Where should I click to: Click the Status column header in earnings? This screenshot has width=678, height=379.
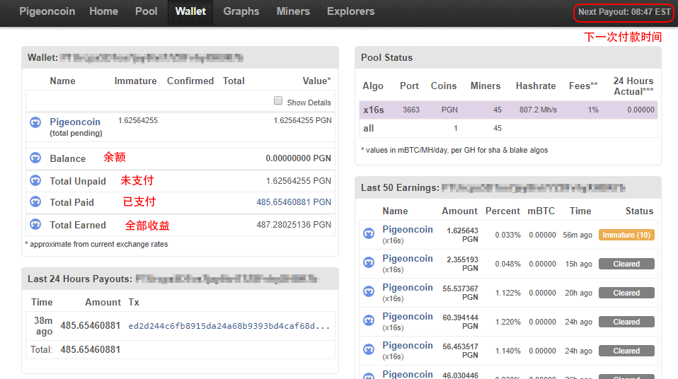[x=639, y=211]
